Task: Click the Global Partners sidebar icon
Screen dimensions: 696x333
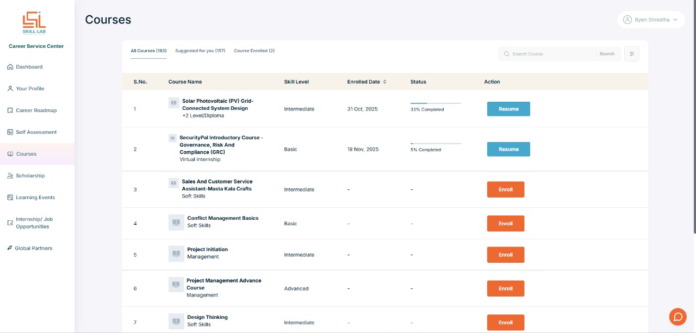Action: [10, 248]
